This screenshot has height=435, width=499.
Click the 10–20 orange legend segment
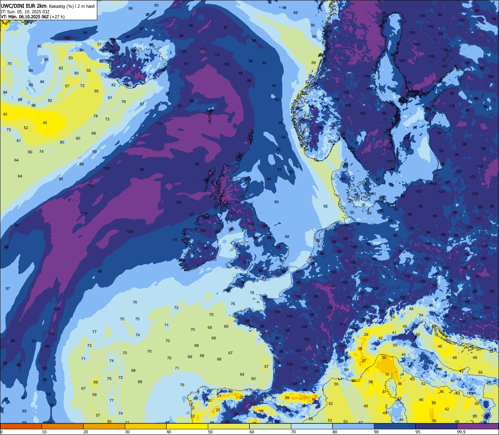(x=62, y=426)
